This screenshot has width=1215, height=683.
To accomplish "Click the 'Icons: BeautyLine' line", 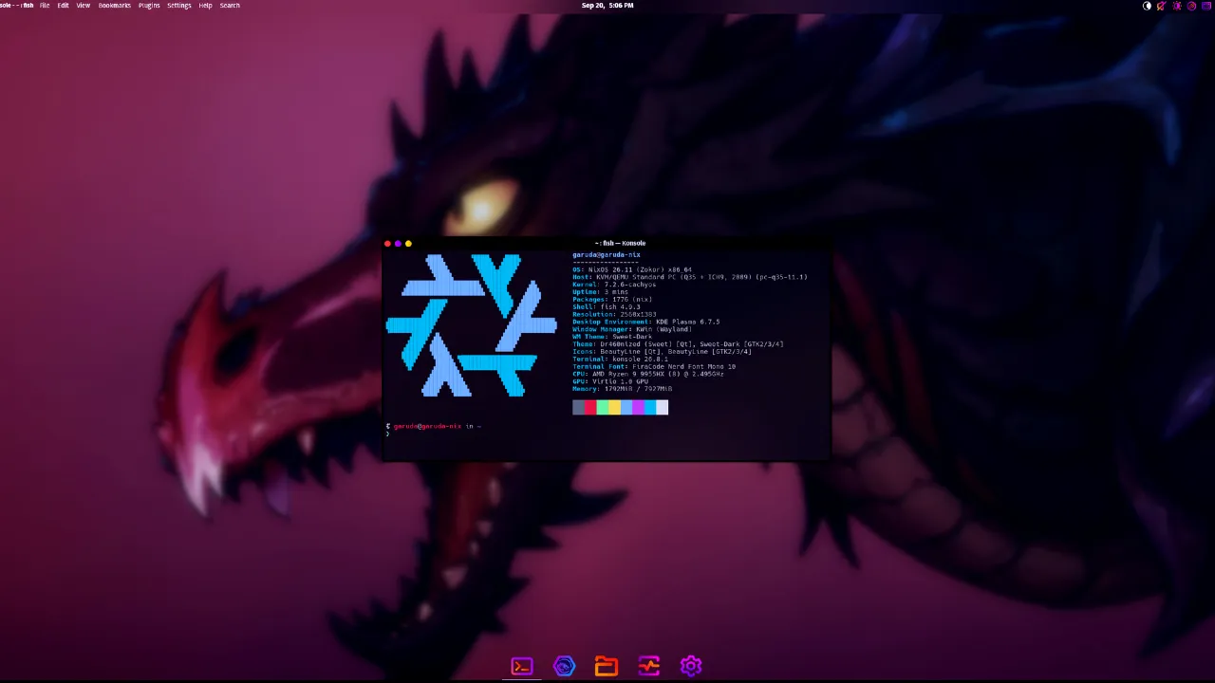I will (x=662, y=352).
